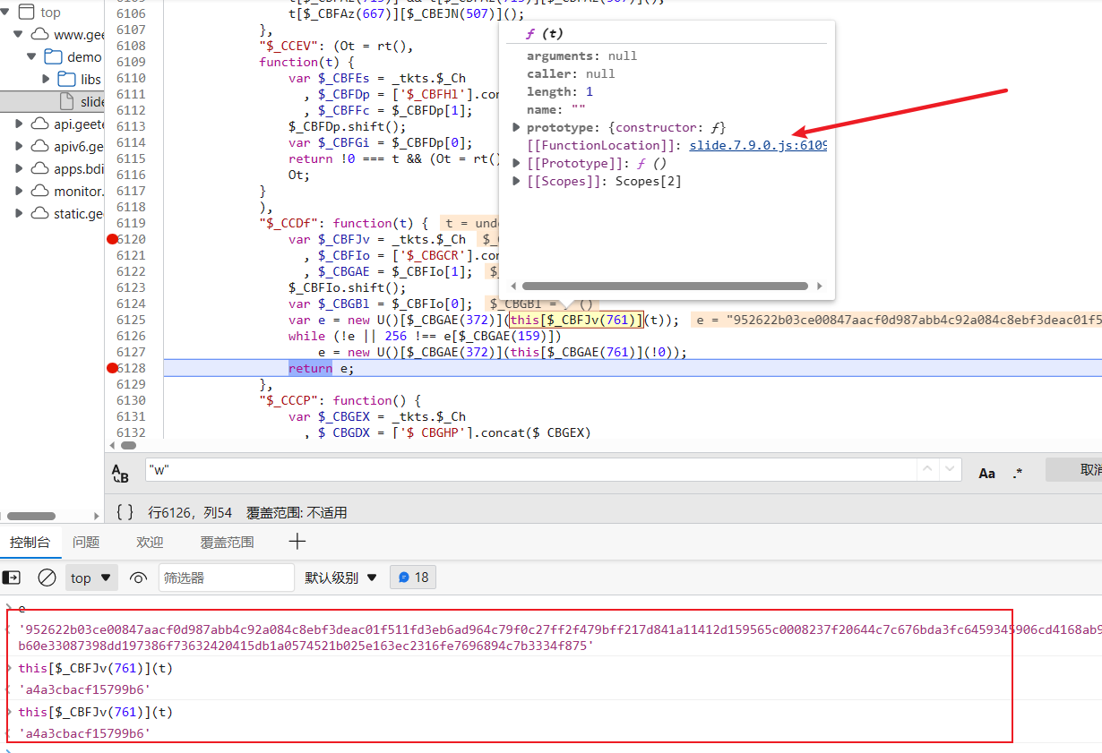Open live expression eye icon
1102x753 pixels.
[x=138, y=578]
